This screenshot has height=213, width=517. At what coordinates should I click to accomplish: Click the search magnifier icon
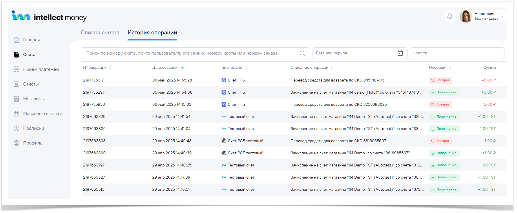302,53
